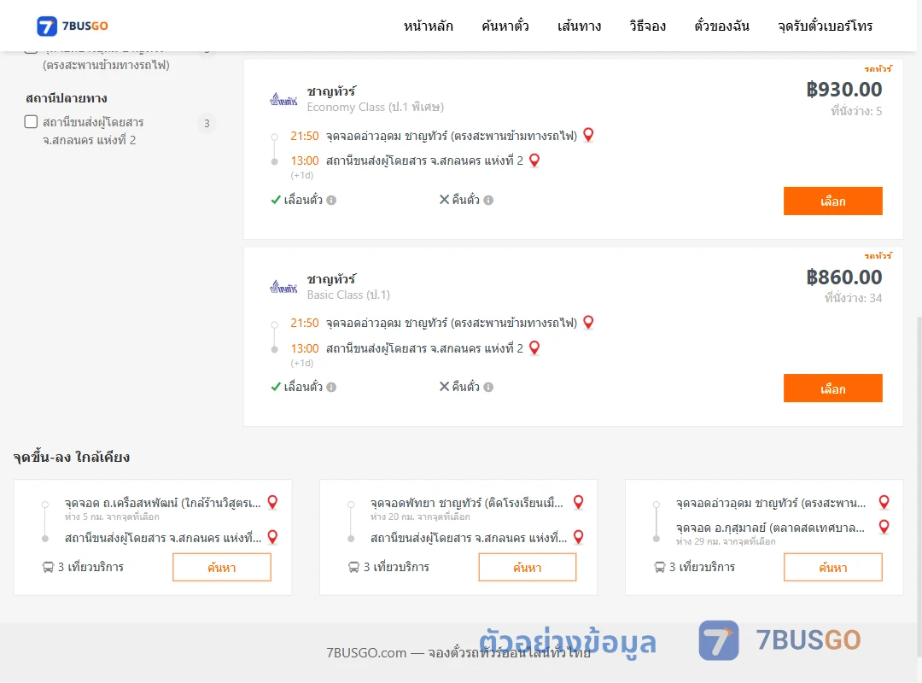Click the ฿860.00 price text
The height and width of the screenshot is (683, 922).
(x=844, y=277)
